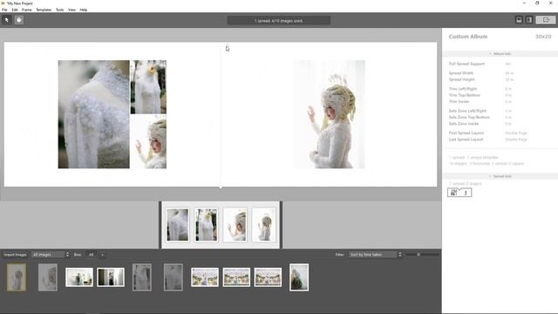558x314 pixels.
Task: Click the Safe Zone Top/Bottom label
Action: [x=469, y=118]
